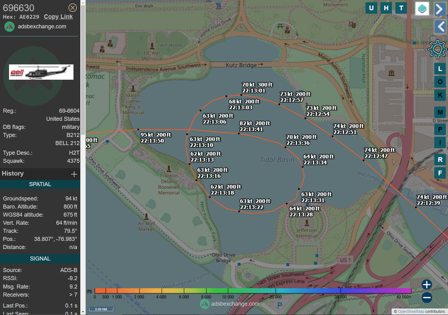Click the Baro. Altitude value 800 ft

tap(70, 207)
